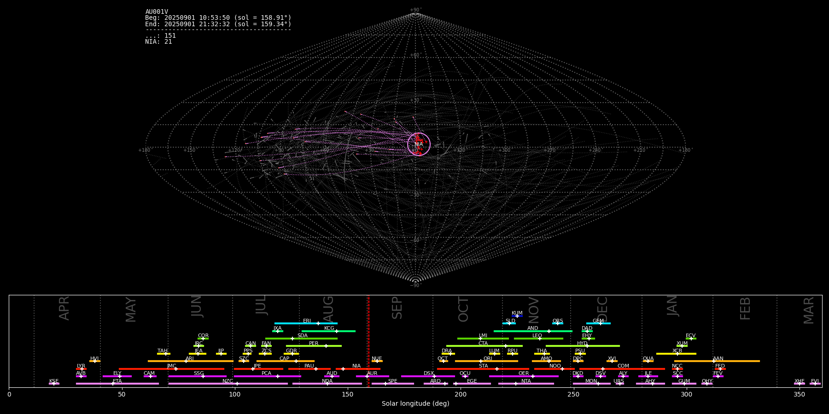The image size is (829, 414).
Task: Click the 150 tick on solar longitude axis
Action: (348, 394)
